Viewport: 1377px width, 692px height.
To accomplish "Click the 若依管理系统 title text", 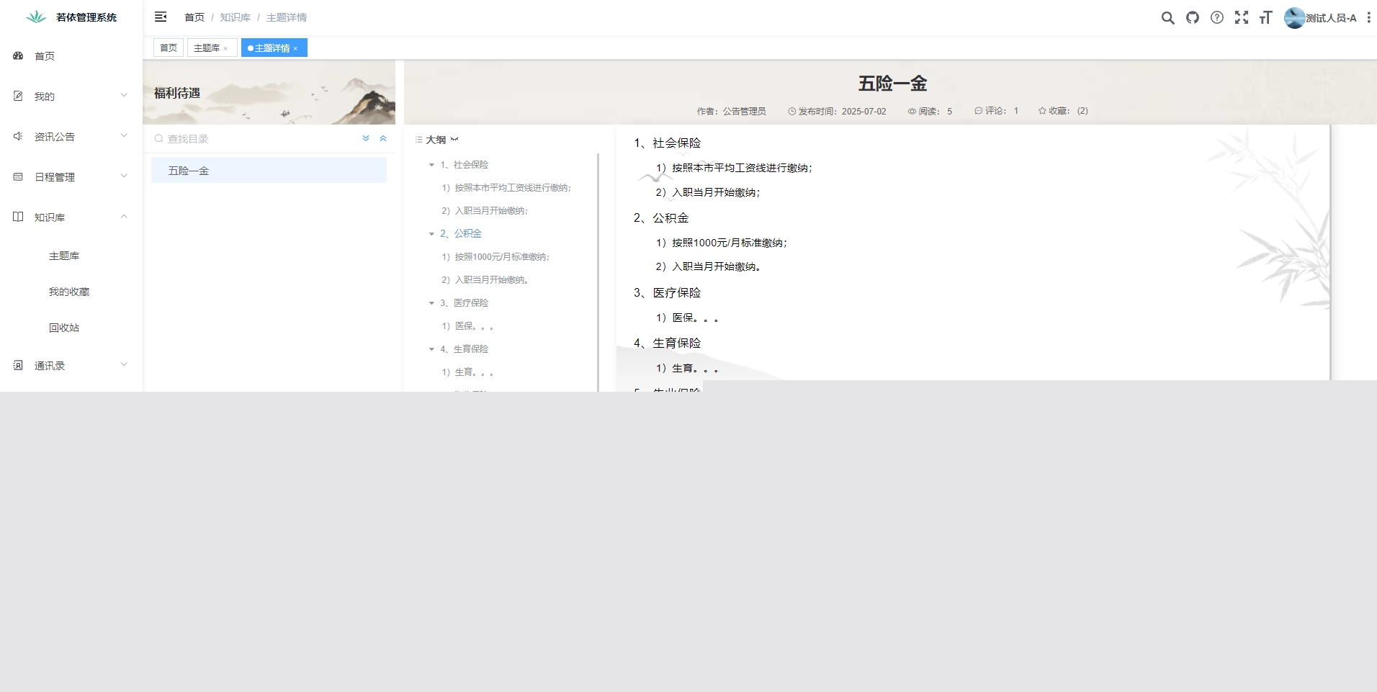I will pyautogui.click(x=86, y=17).
